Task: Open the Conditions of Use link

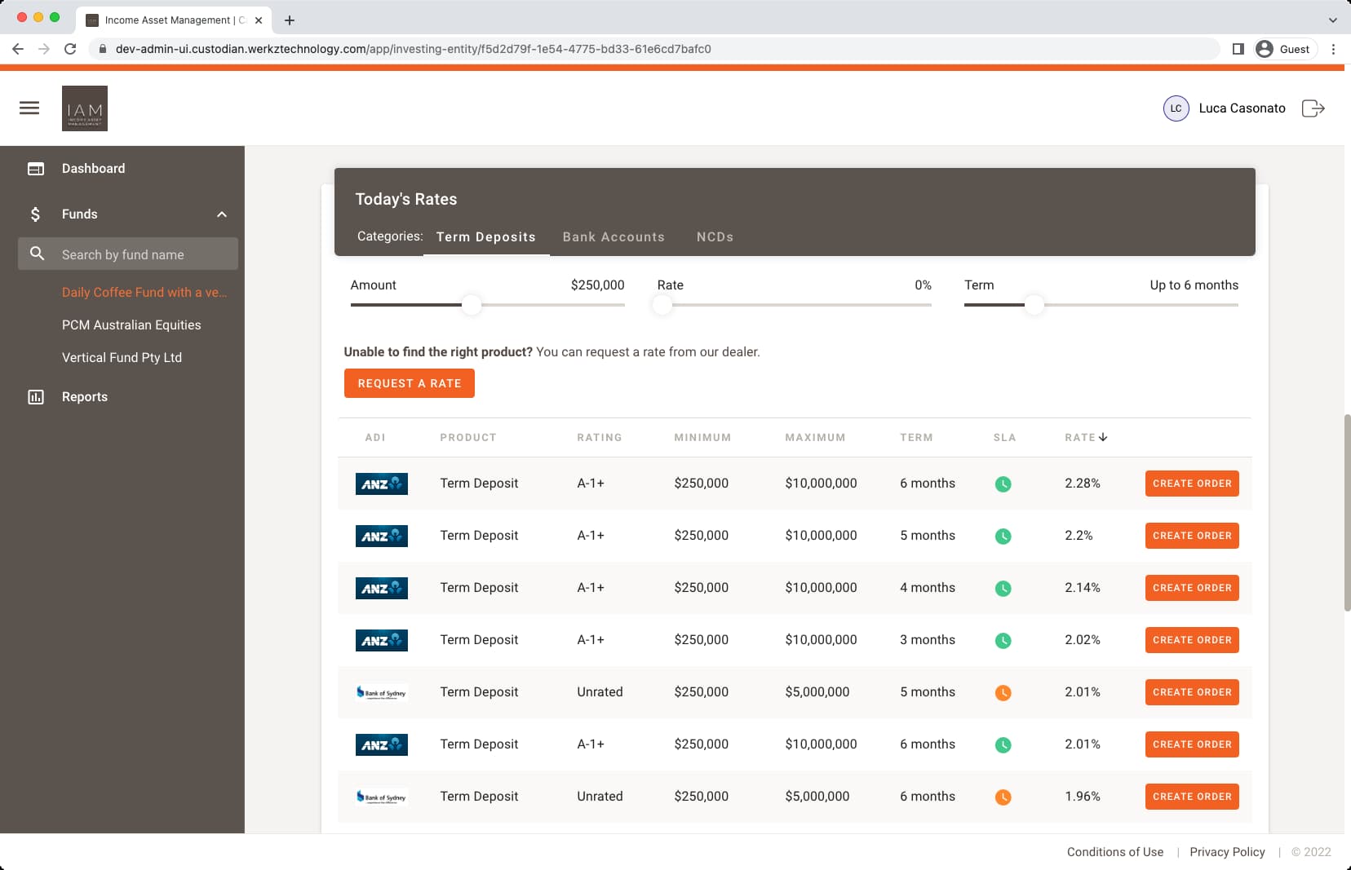Action: point(1115,851)
